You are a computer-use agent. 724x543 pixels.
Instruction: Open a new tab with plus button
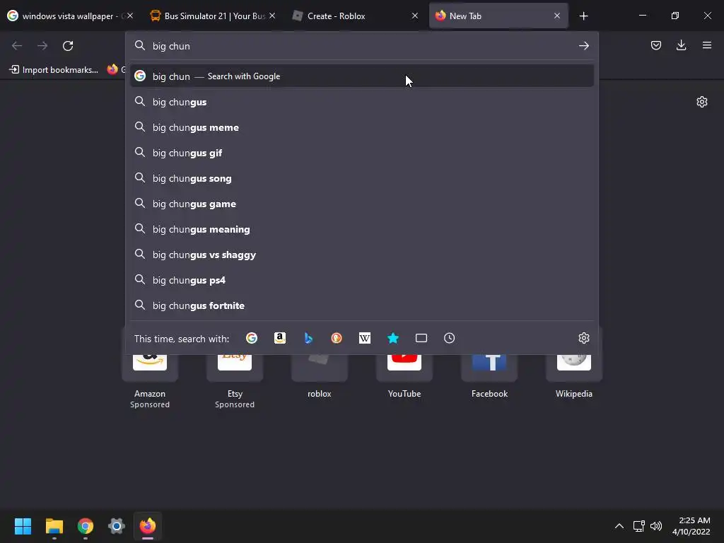click(583, 16)
